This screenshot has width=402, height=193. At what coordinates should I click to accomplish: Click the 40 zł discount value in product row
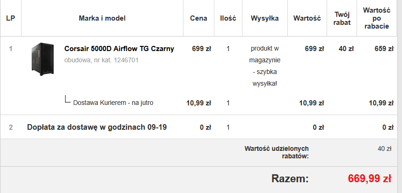click(346, 49)
